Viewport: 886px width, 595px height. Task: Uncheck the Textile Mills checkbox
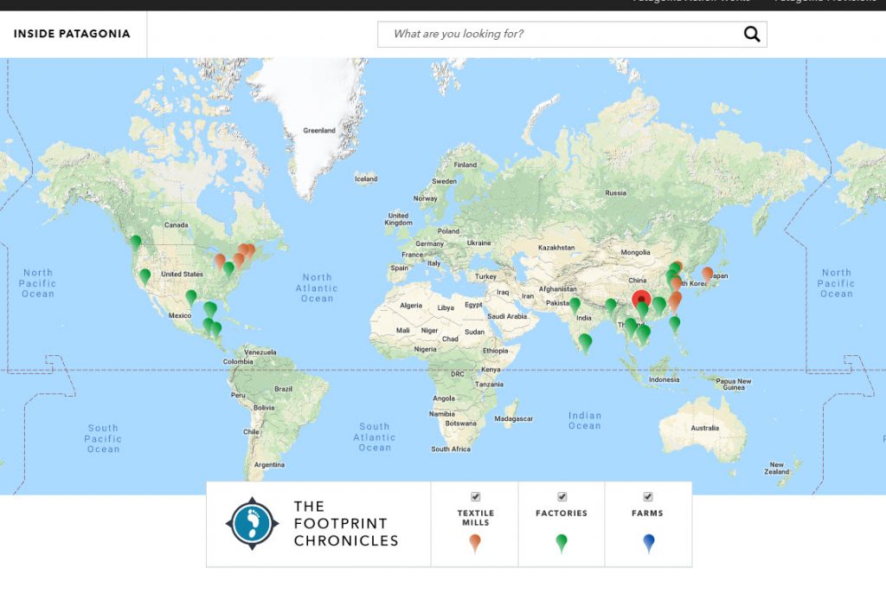(x=476, y=495)
